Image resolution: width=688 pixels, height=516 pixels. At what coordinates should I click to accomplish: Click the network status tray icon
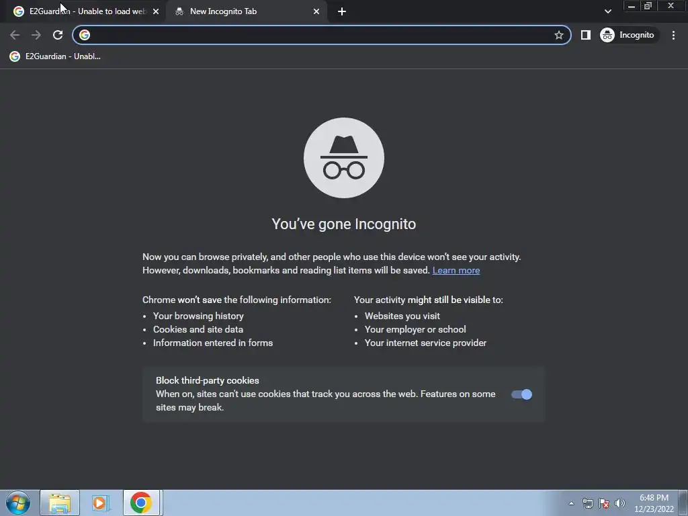(587, 503)
